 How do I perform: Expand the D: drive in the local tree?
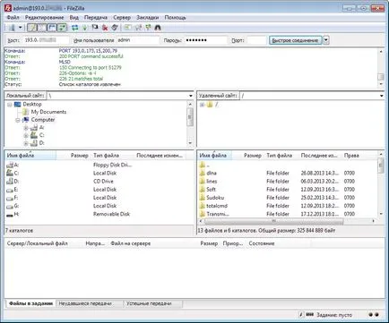click(x=26, y=143)
